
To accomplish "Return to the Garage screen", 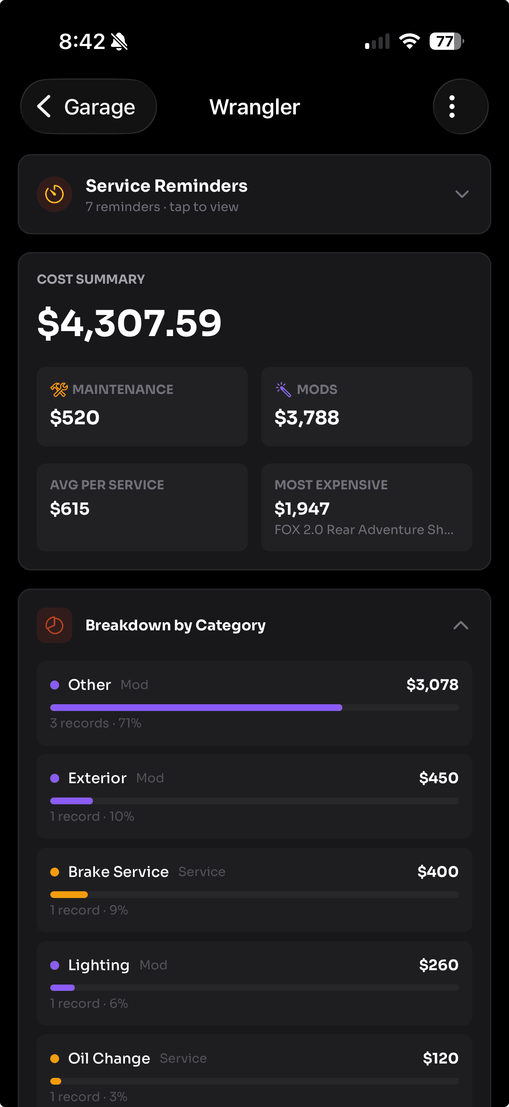I will pos(89,106).
